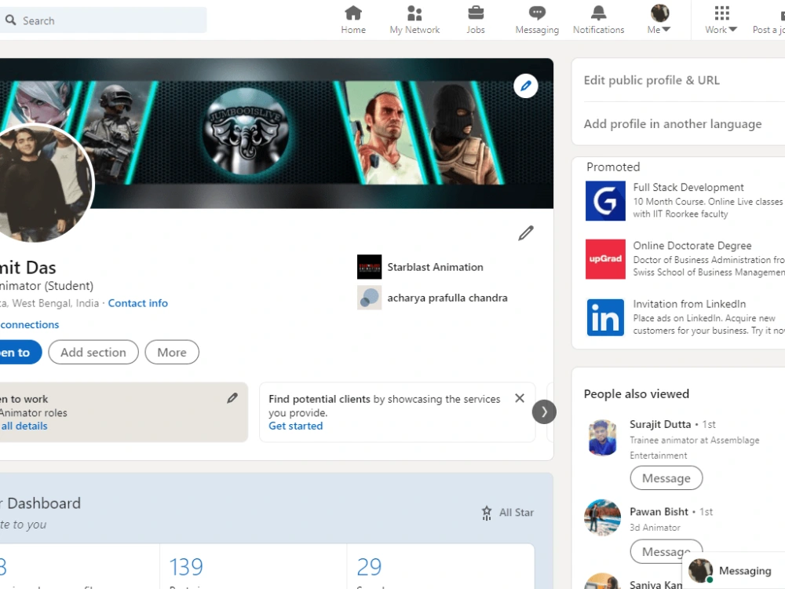Open Surajit Dutta's profile photo

[602, 437]
